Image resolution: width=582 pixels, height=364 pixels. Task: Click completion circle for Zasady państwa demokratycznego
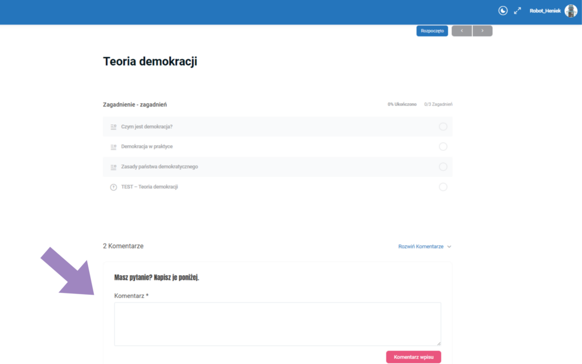tap(443, 167)
